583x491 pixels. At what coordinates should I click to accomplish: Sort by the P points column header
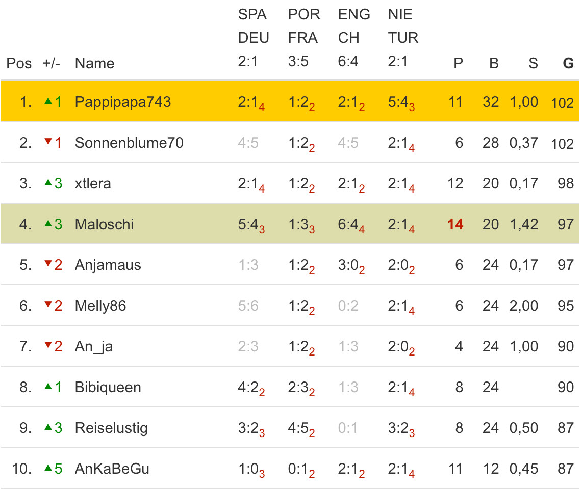(x=458, y=64)
